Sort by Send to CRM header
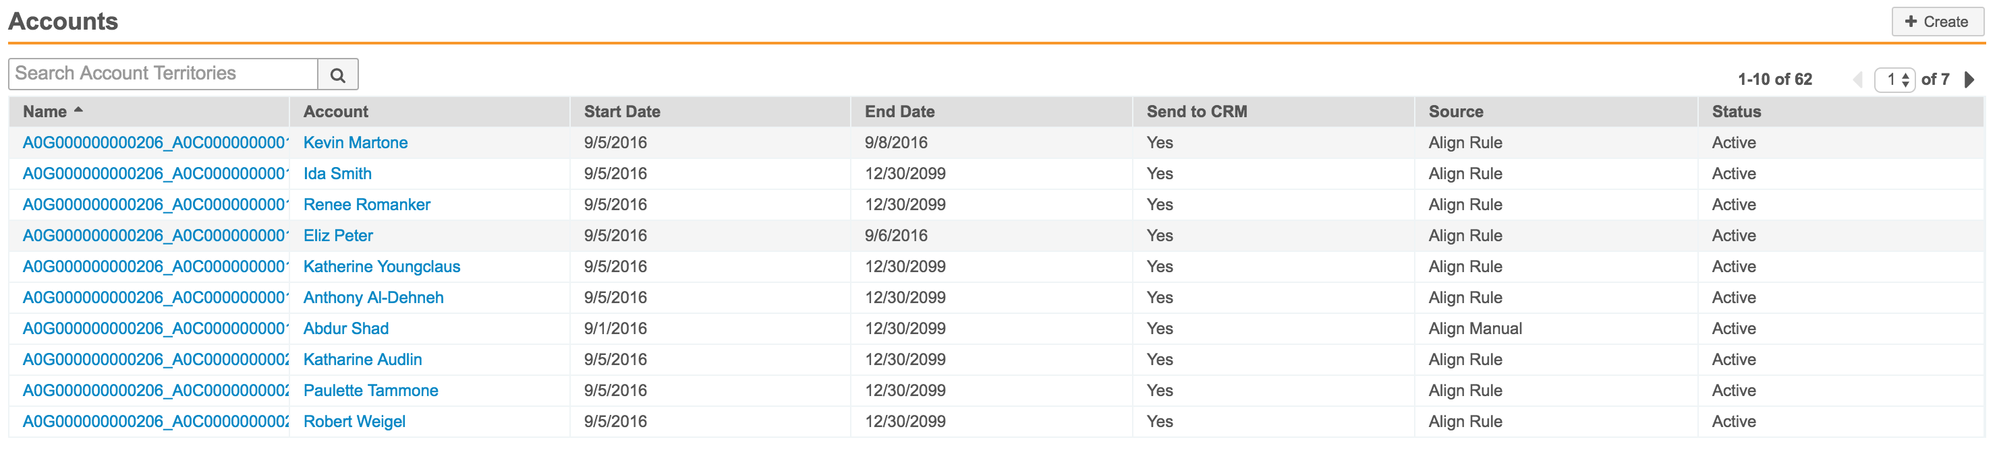 click(1196, 111)
